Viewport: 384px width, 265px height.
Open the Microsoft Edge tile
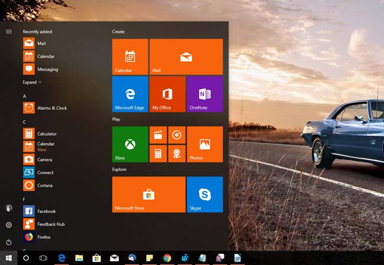[130, 94]
